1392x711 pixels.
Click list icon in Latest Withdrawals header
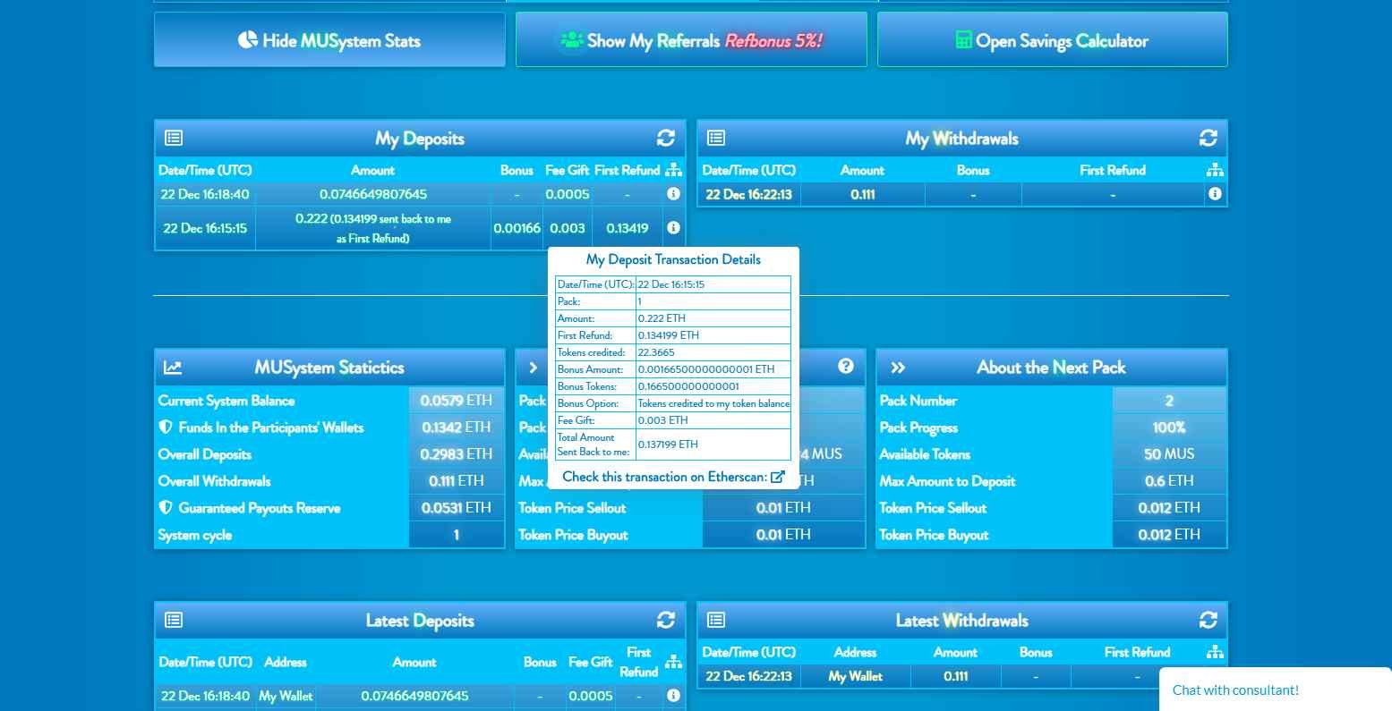click(x=716, y=620)
